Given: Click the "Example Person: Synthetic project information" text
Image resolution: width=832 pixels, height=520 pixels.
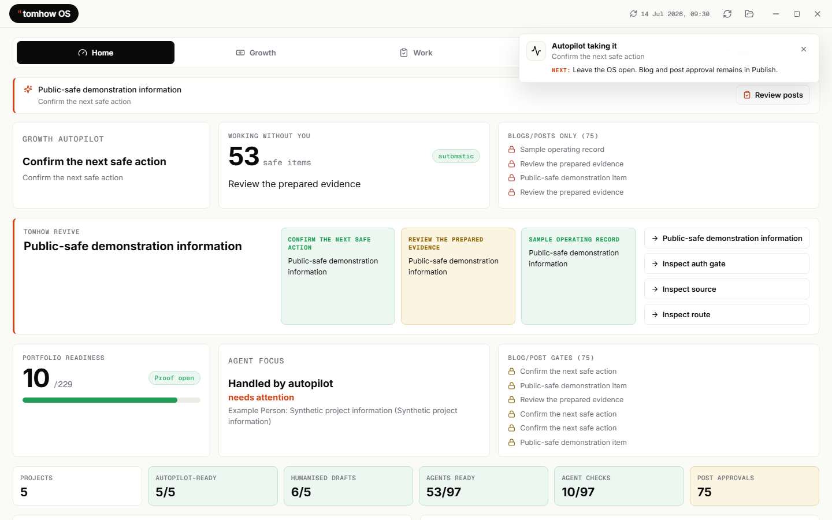Looking at the screenshot, I should [x=343, y=416].
